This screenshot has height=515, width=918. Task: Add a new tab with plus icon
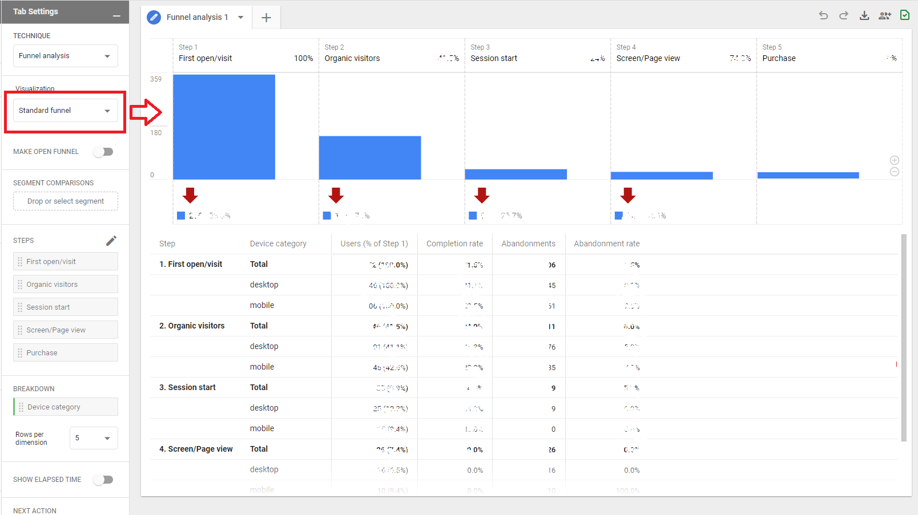(266, 18)
